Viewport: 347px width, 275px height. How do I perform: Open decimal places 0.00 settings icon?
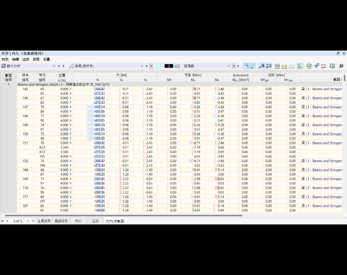click(x=332, y=66)
